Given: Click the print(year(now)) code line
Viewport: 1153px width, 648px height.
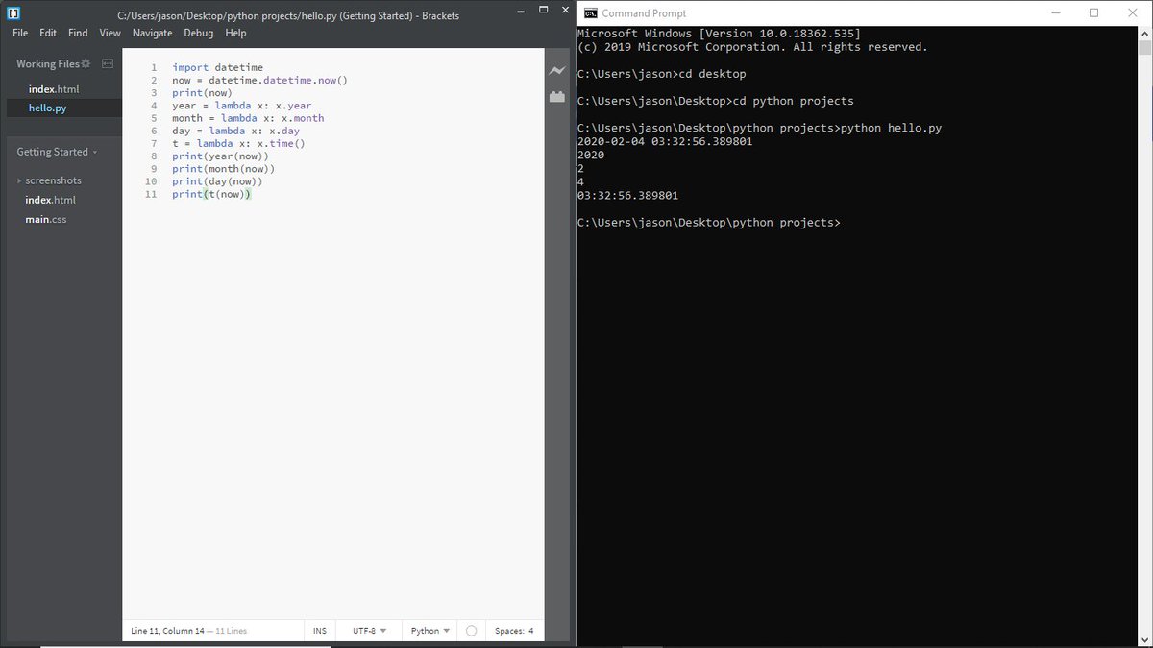Looking at the screenshot, I should [220, 156].
